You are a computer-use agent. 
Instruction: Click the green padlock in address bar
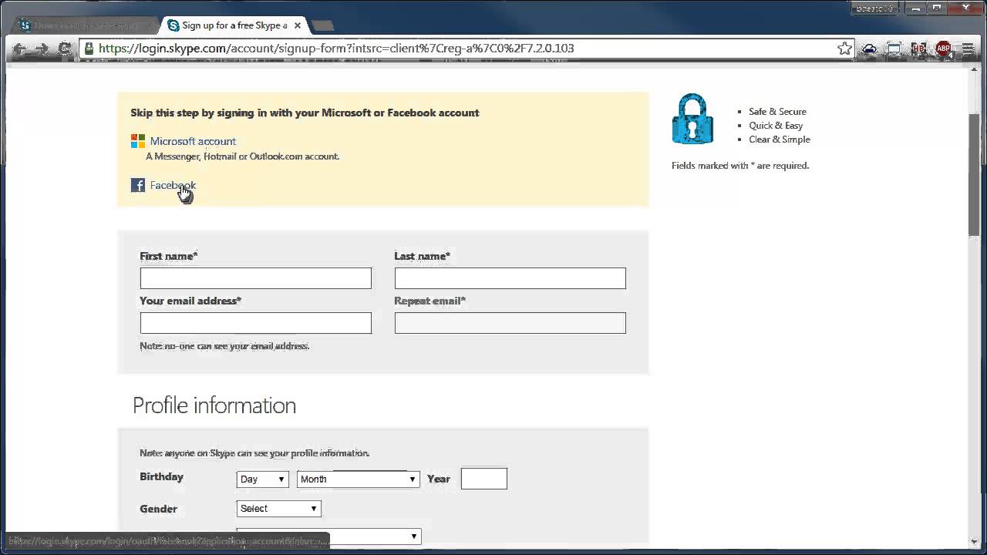89,49
